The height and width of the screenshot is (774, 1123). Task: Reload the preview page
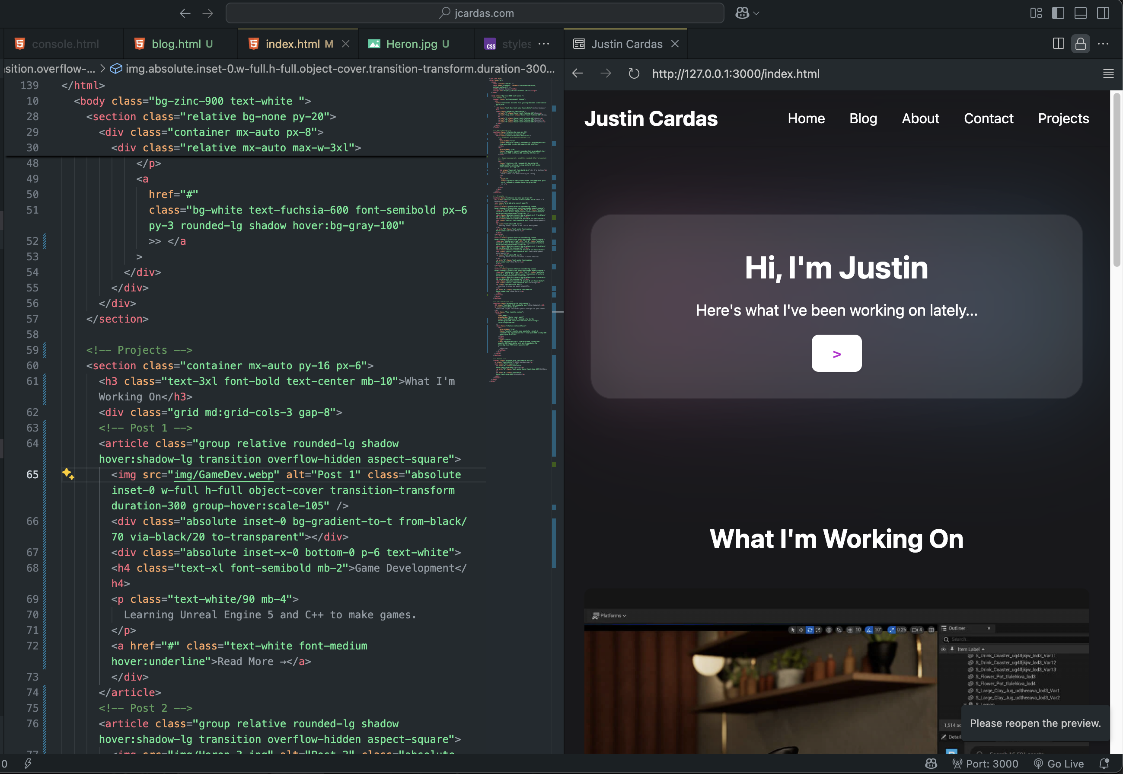coord(634,74)
